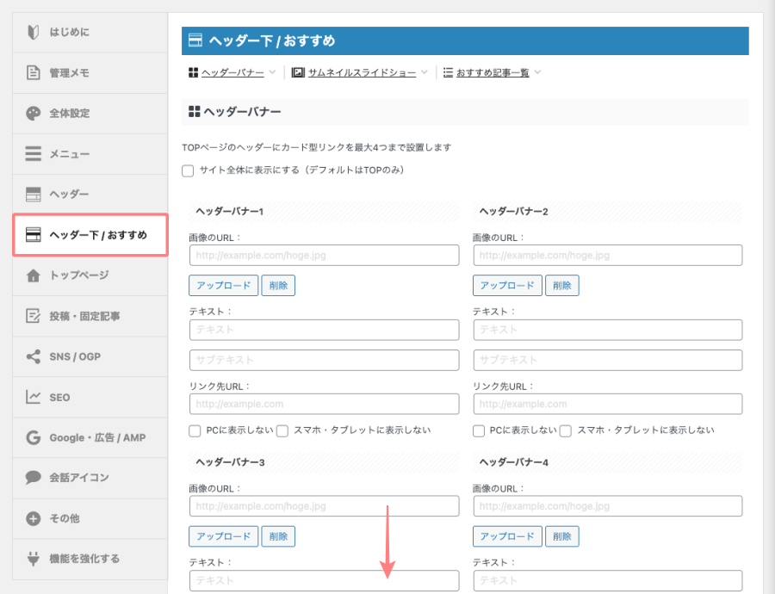Open 会話アイコン speech bubble icon
Screen dimensions: 775x594
(x=34, y=478)
